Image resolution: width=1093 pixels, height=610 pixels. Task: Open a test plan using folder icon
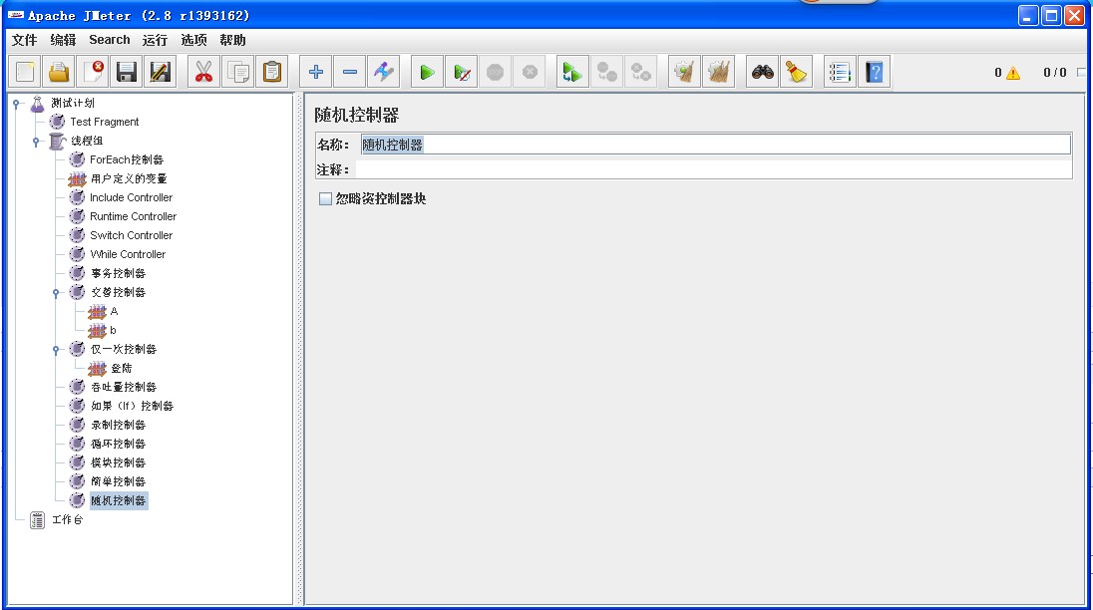click(x=59, y=72)
